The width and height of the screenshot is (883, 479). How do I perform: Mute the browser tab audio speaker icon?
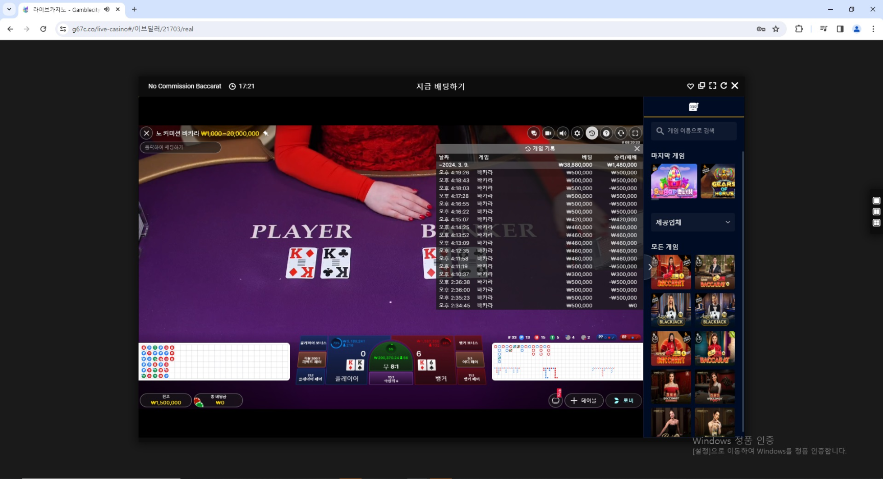106,9
